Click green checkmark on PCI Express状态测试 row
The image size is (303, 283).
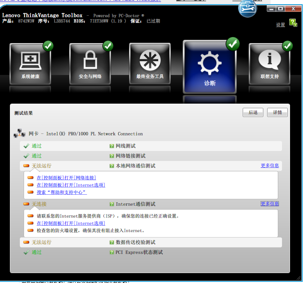[26, 252]
